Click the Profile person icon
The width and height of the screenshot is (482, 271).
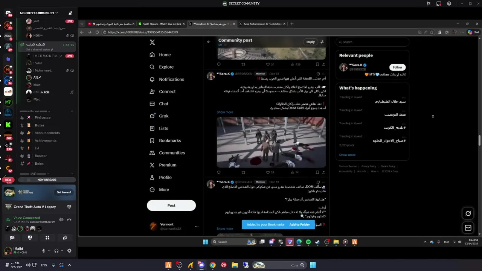pos(152,177)
